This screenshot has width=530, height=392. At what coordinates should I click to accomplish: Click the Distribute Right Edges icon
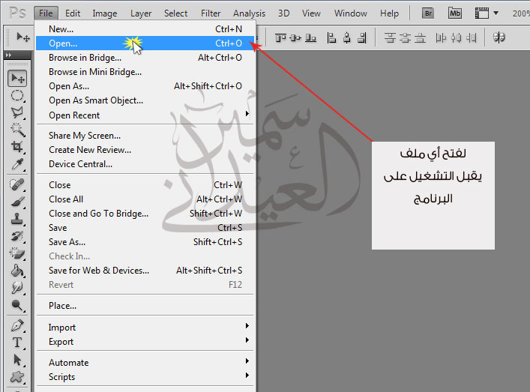click(x=472, y=37)
